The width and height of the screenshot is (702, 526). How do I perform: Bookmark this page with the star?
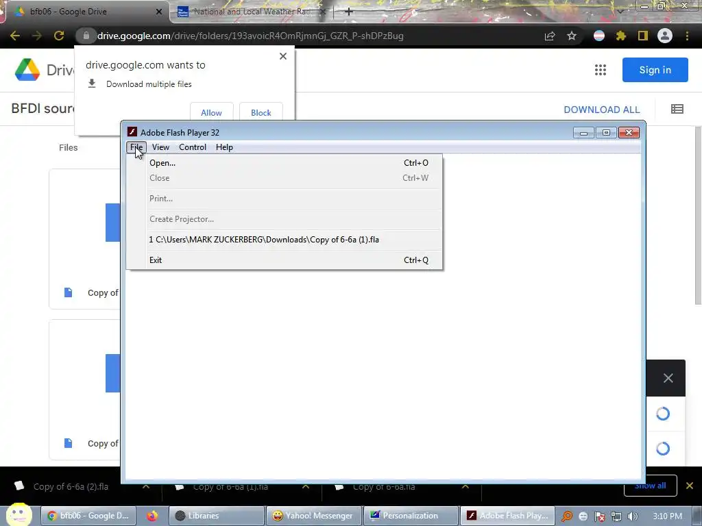coord(572,36)
